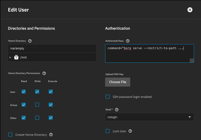Click the Home Directory path field
This screenshot has width=201, height=140.
pos(52,48)
